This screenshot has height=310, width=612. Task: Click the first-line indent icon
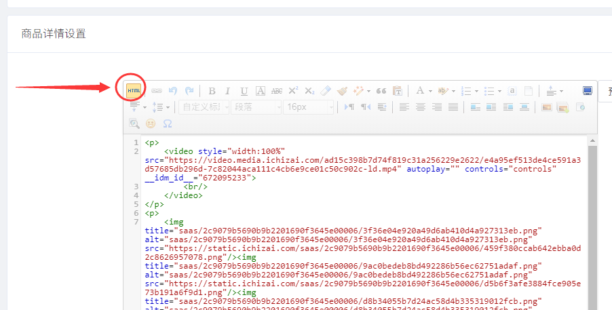tap(382, 106)
